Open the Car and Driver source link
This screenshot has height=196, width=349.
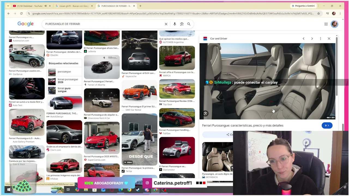tap(218, 39)
